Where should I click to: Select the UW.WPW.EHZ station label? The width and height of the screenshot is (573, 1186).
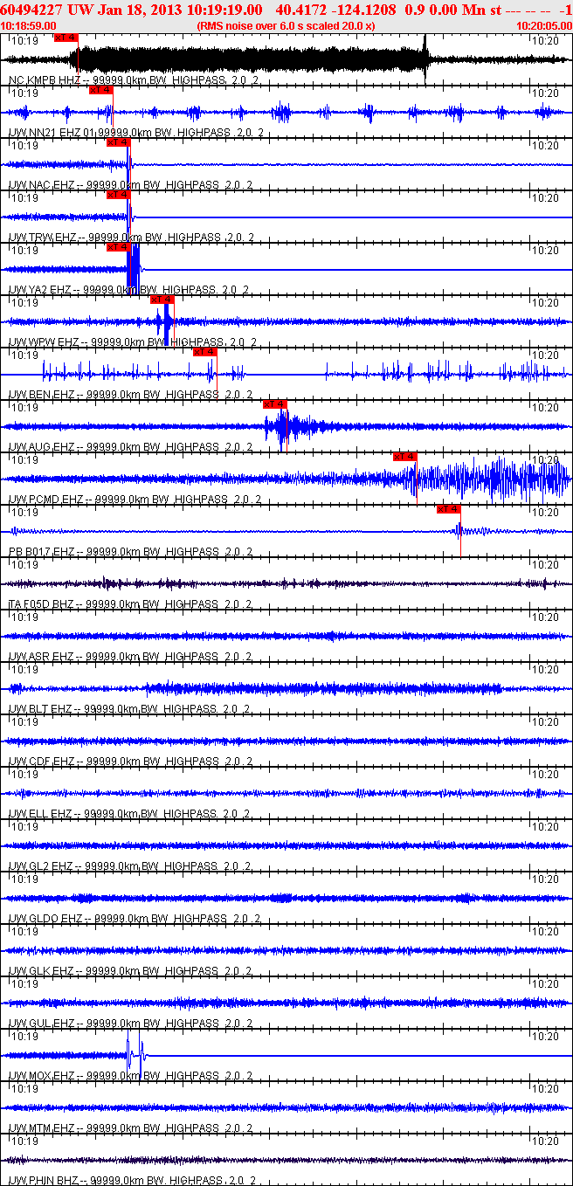(131, 342)
